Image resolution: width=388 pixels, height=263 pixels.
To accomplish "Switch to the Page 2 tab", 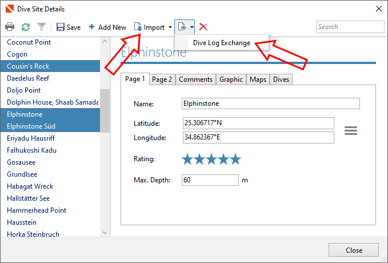I will [162, 79].
